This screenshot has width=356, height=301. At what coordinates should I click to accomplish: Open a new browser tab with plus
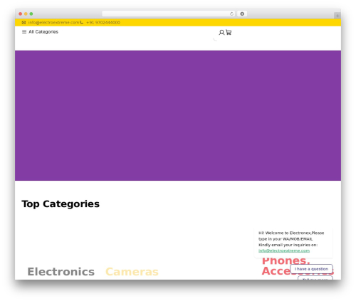pos(337,16)
